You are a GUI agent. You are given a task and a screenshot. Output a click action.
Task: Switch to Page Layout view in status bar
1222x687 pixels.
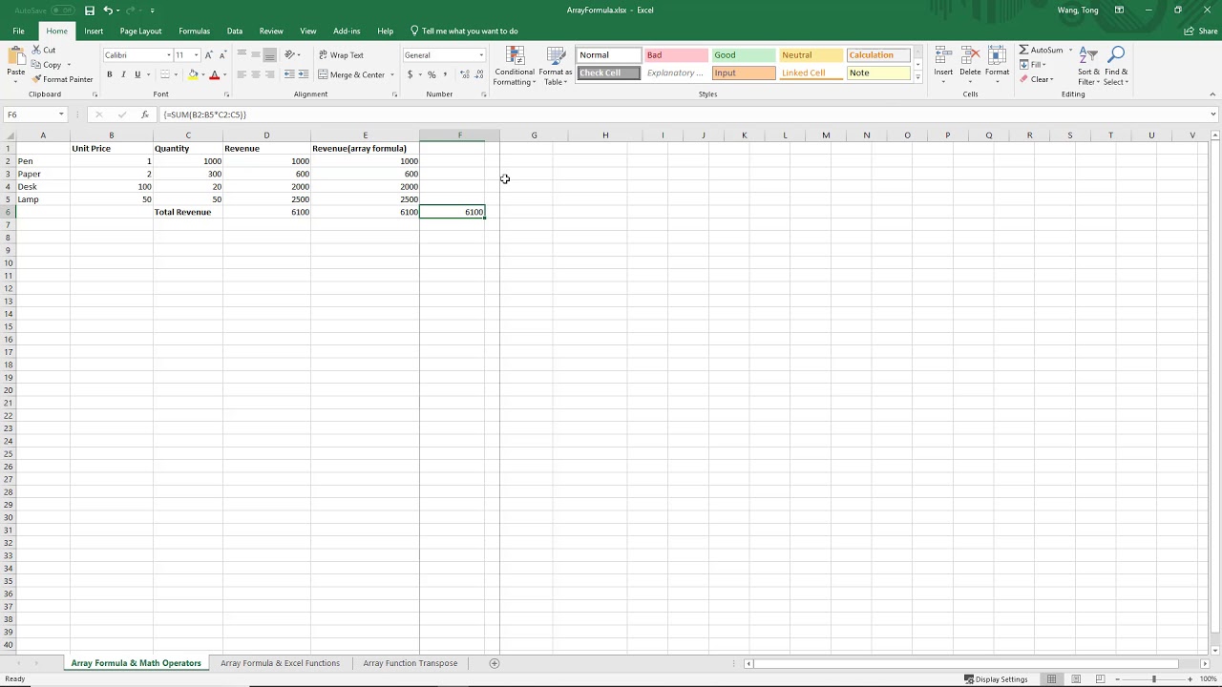click(x=1076, y=679)
